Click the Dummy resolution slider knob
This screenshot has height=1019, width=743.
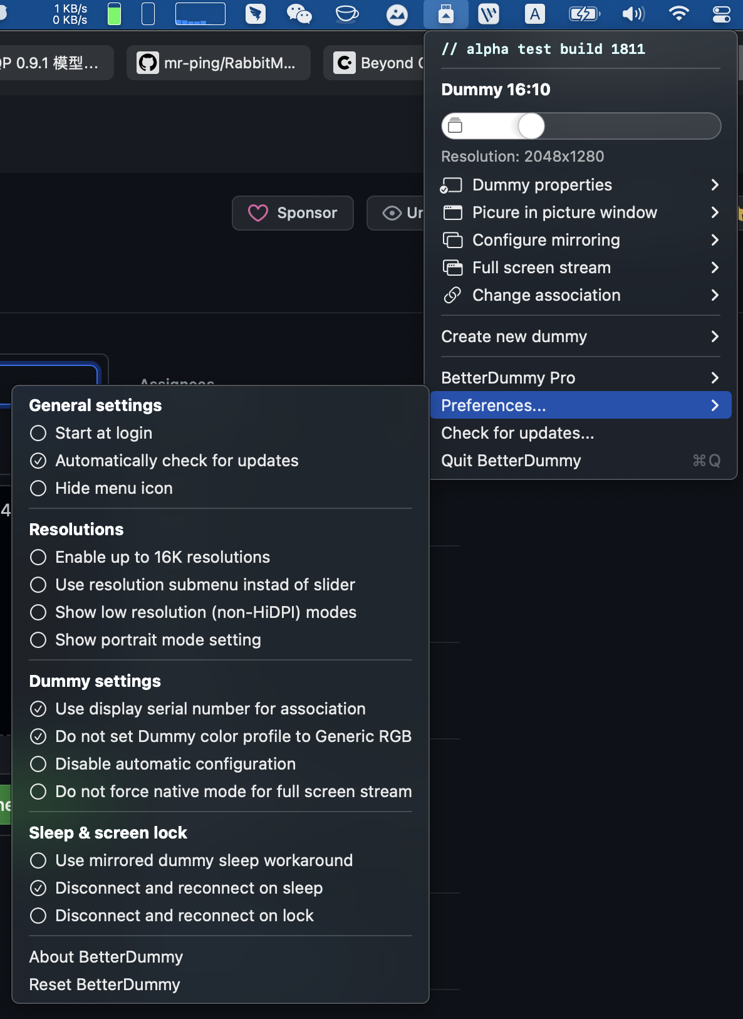coord(531,126)
